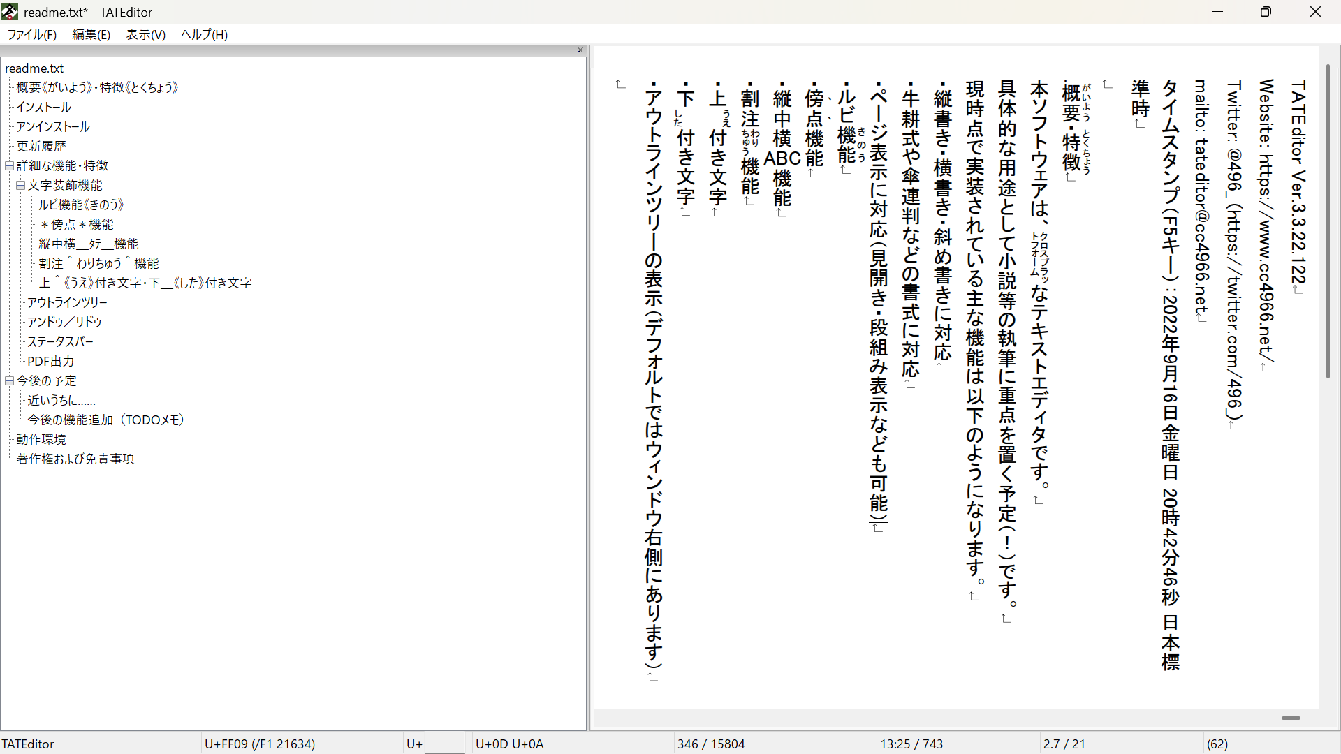Open the 編集(E) menu
The image size is (1341, 754).
pyautogui.click(x=91, y=34)
